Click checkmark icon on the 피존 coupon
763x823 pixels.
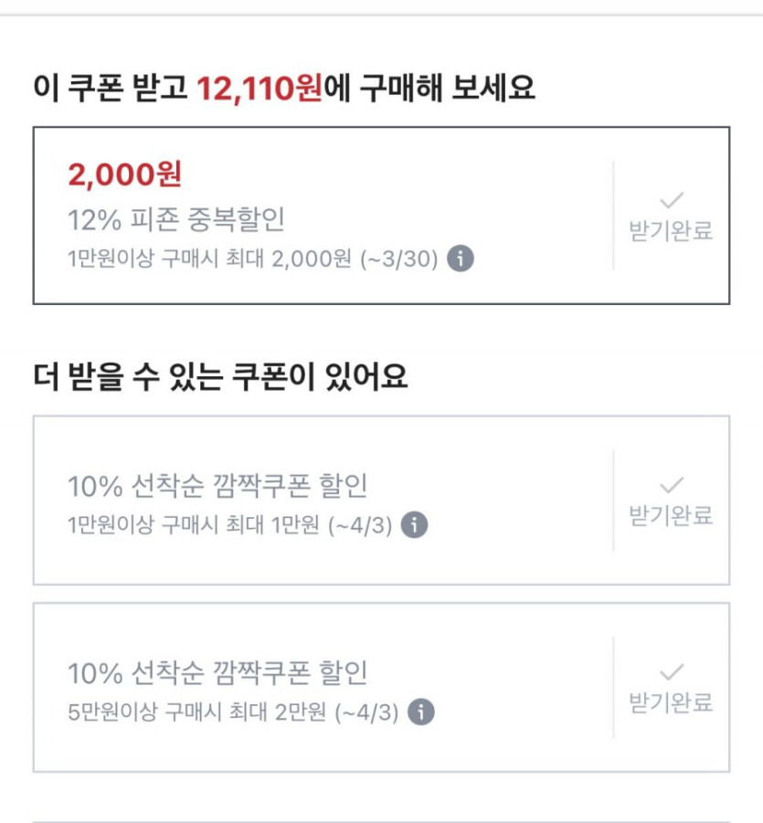click(x=672, y=201)
